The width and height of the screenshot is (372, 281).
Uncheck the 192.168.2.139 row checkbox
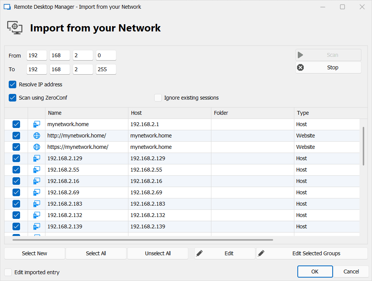(16, 227)
